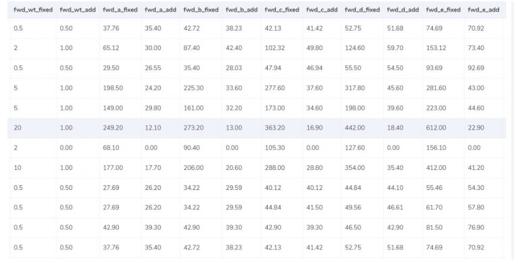Click the fwd_e_add column header
This screenshot has width=514, height=265.
(483, 10)
